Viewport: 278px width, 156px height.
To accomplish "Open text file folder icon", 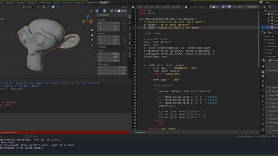I will tap(214, 7).
